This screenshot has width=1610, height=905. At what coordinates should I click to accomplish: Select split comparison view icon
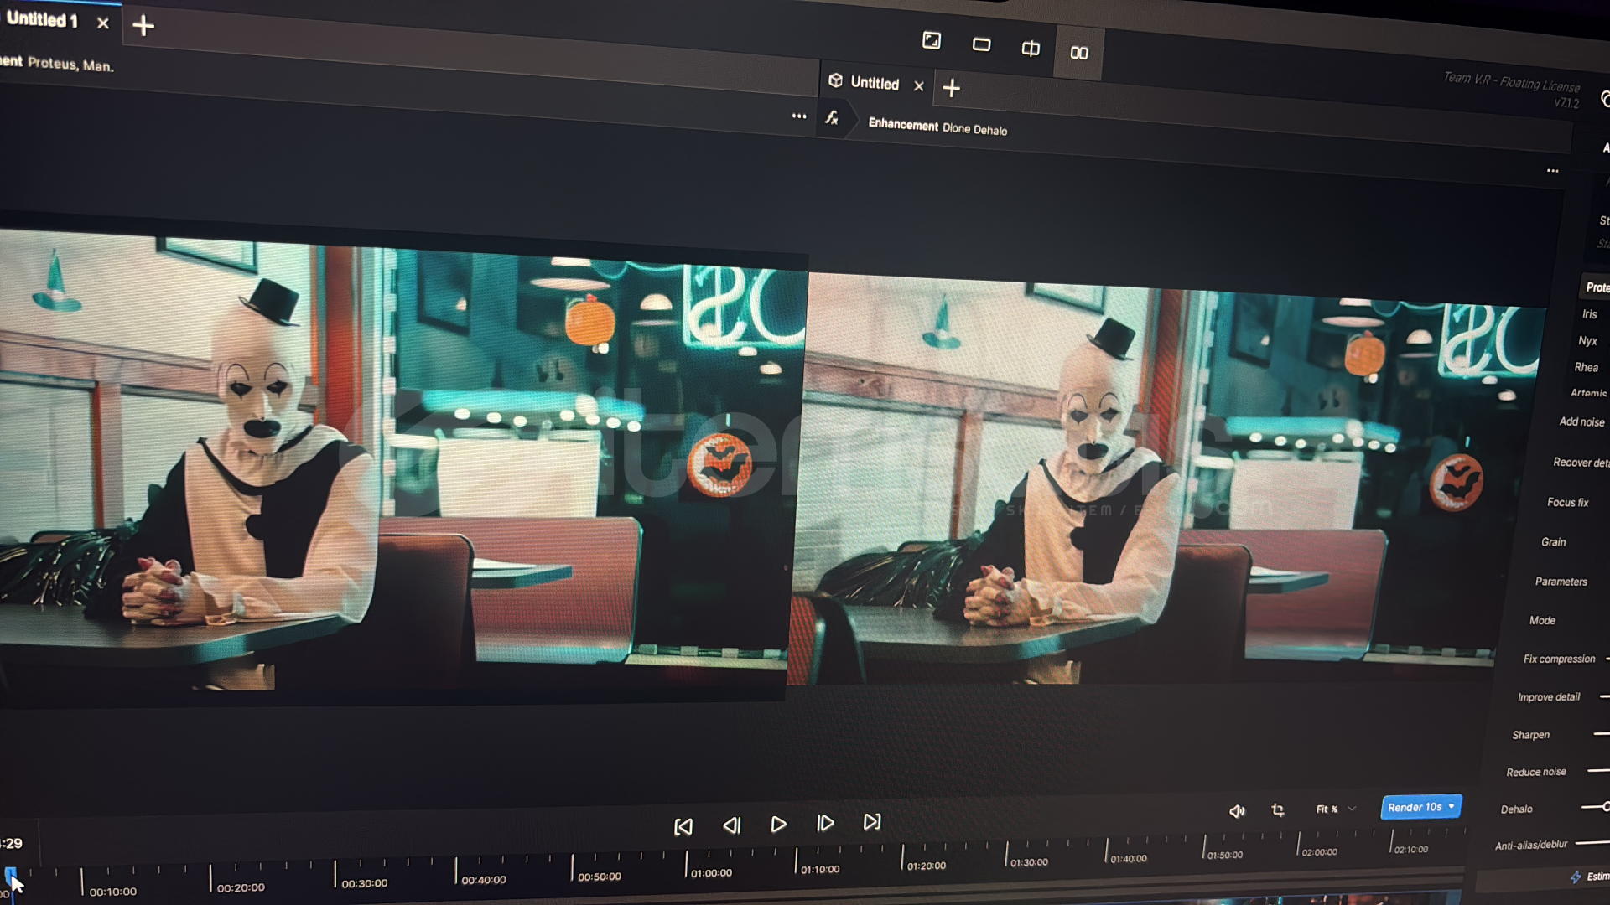coord(1031,49)
